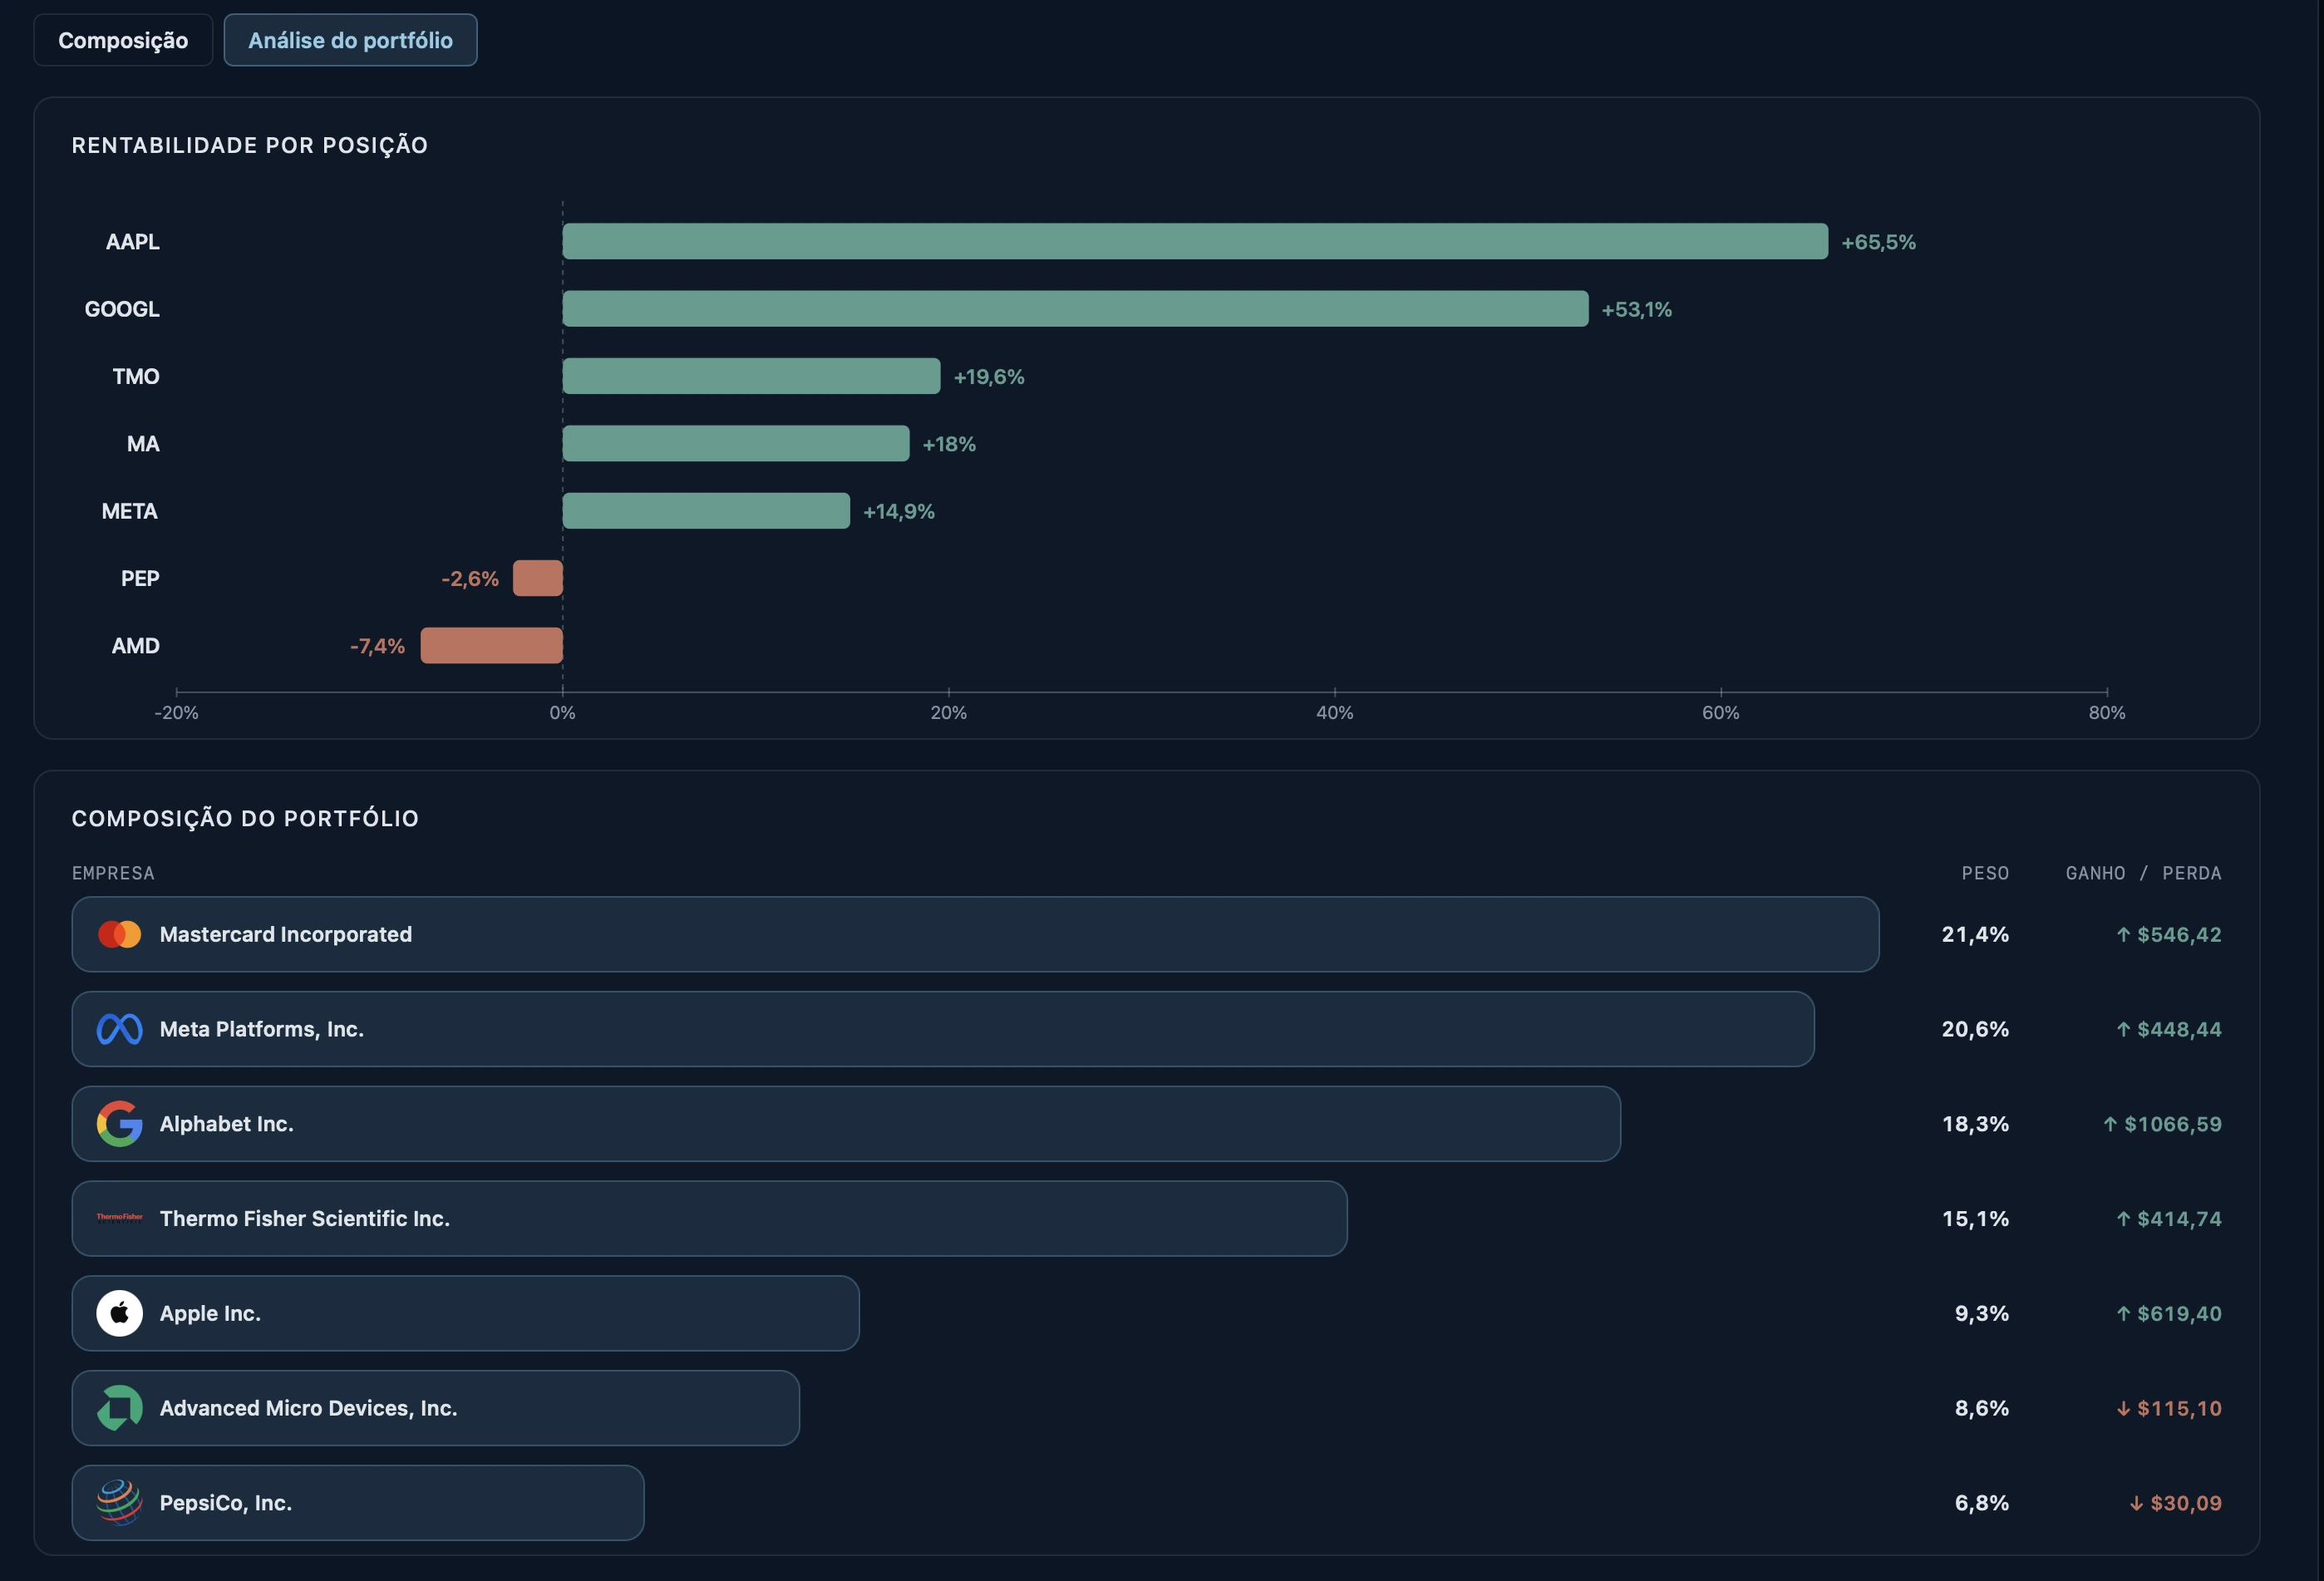This screenshot has width=2324, height=1581.
Task: Click the 21,4% weight value
Action: tap(1975, 934)
